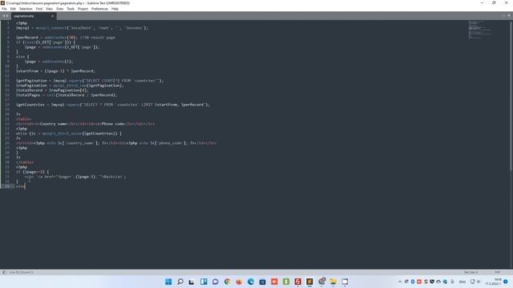Viewport: 513px width, 288px height.
Task: Open the Chat taskbar icon
Action: [x=216, y=282]
